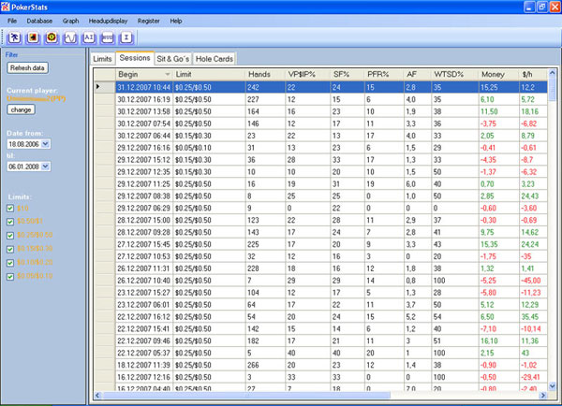Click the row selector arrow of first session row
562x406 pixels.
tap(97, 87)
